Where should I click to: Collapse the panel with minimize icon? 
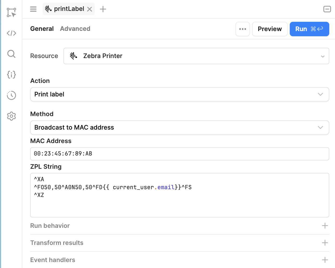click(x=327, y=9)
